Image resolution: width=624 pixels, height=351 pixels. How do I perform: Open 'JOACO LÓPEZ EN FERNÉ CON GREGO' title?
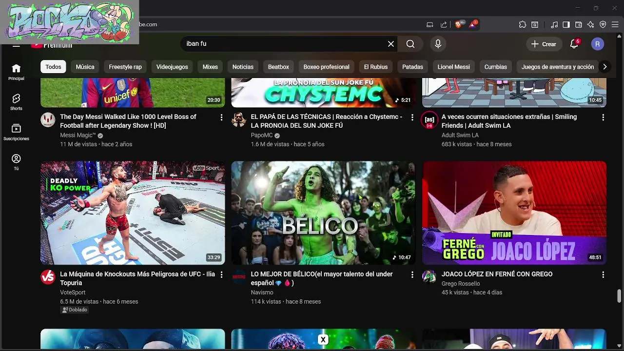coord(497,274)
